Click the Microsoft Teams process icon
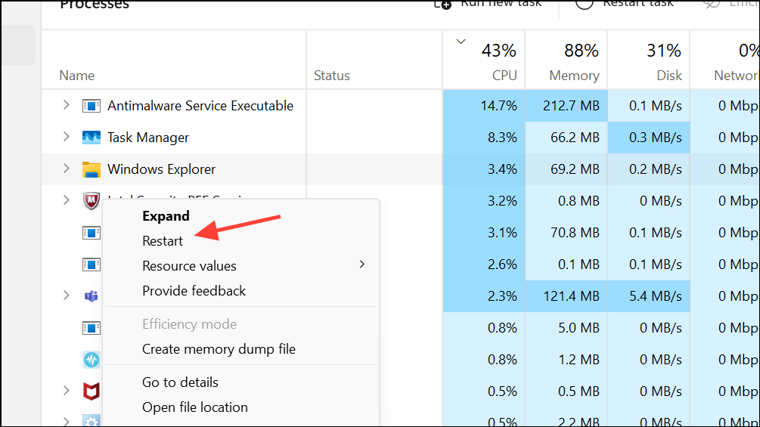 (x=91, y=295)
